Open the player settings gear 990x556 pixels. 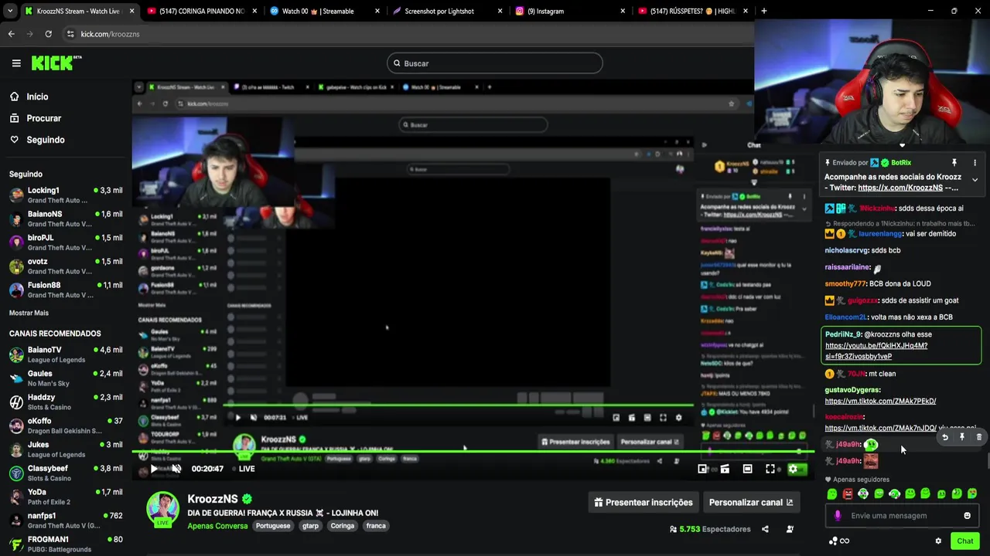click(x=793, y=469)
